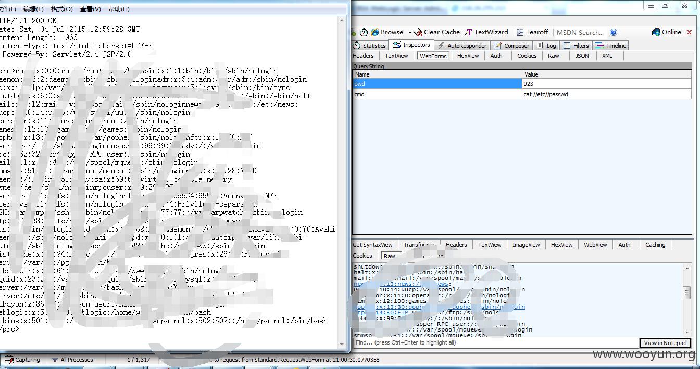700x369 pixels.
Task: Select request Cookies inspector tab
Action: [x=527, y=56]
